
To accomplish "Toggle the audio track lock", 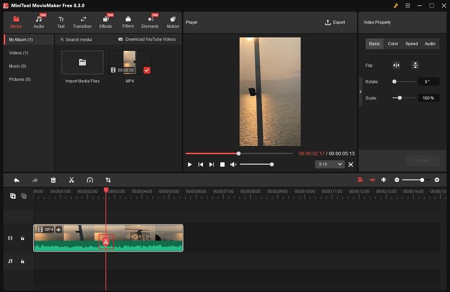I will point(23,261).
